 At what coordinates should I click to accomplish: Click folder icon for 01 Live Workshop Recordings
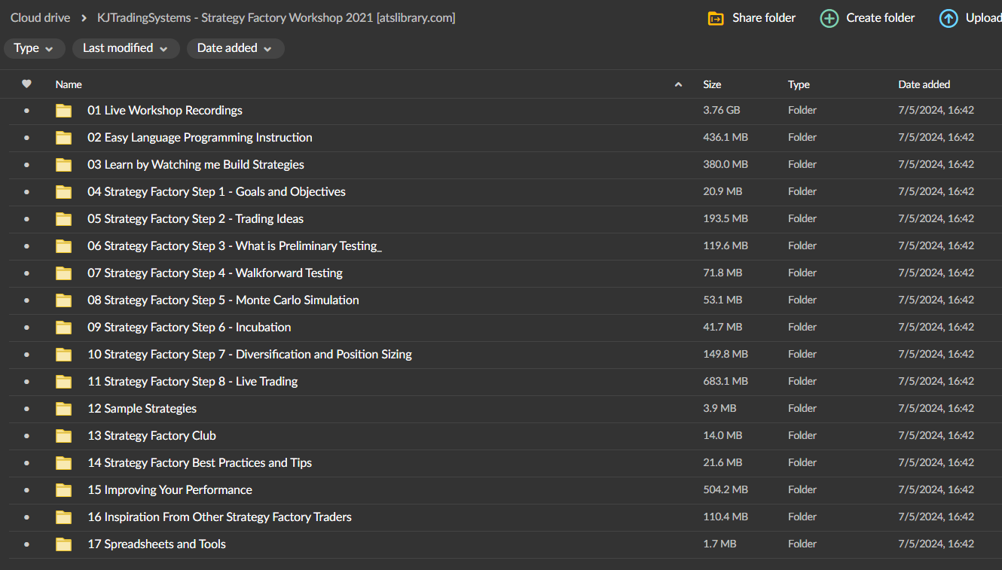click(64, 111)
